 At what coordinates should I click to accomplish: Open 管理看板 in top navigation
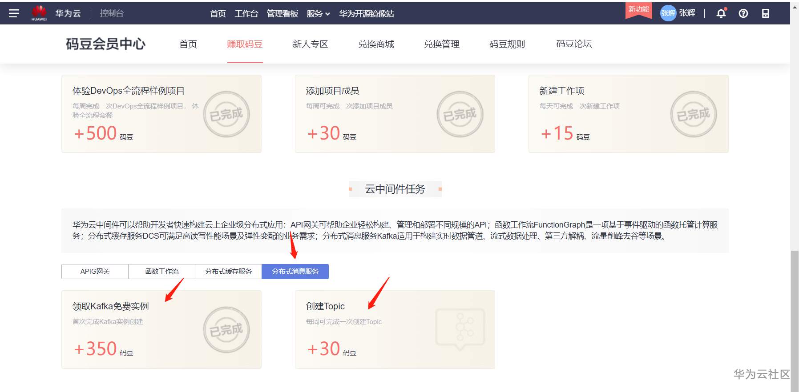[x=282, y=14]
